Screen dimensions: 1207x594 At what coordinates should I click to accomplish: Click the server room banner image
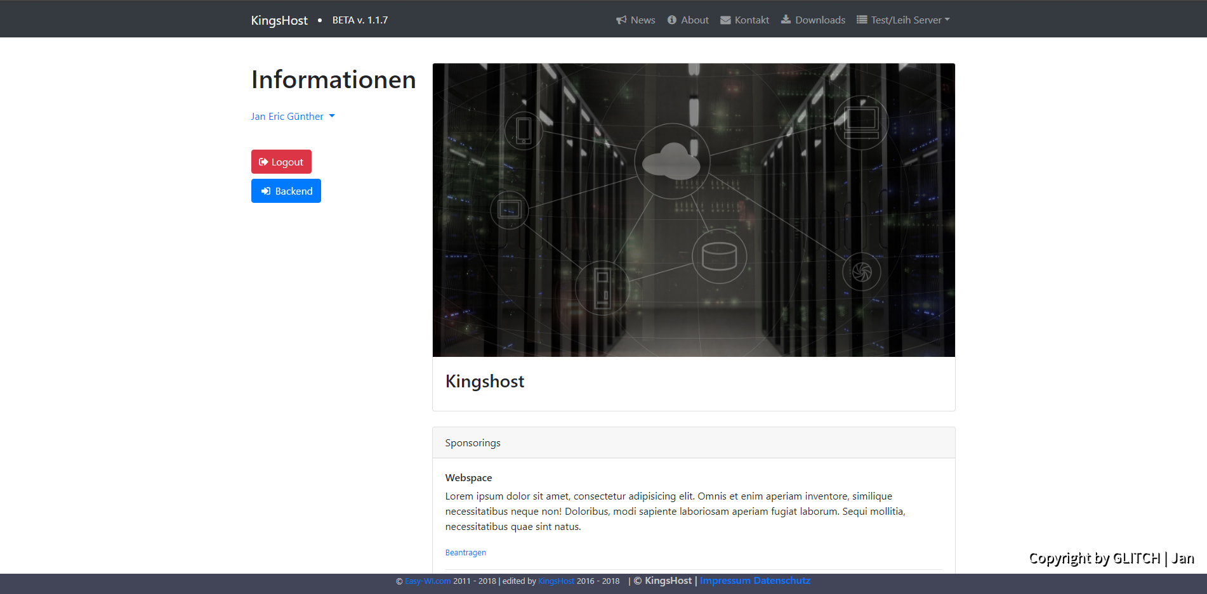[x=693, y=210]
